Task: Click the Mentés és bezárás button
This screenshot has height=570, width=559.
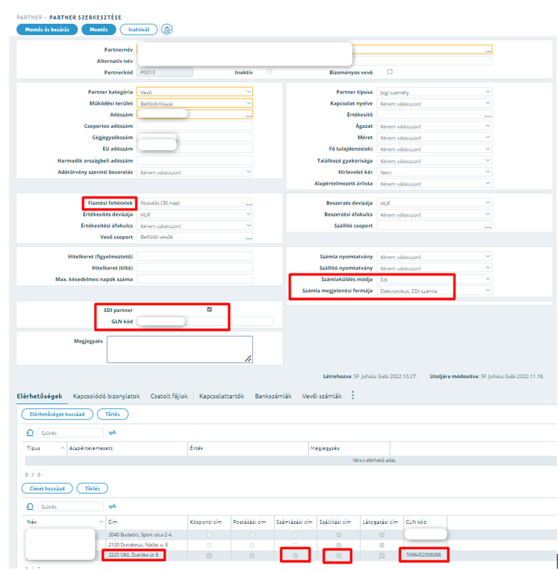Action: (47, 29)
